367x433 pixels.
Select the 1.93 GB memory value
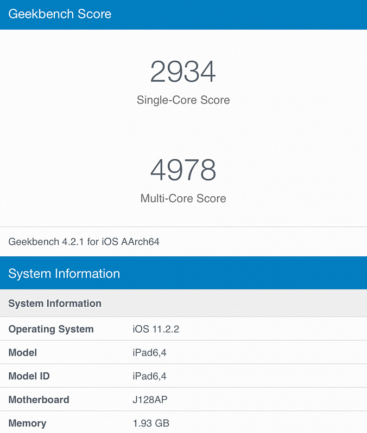[151, 423]
